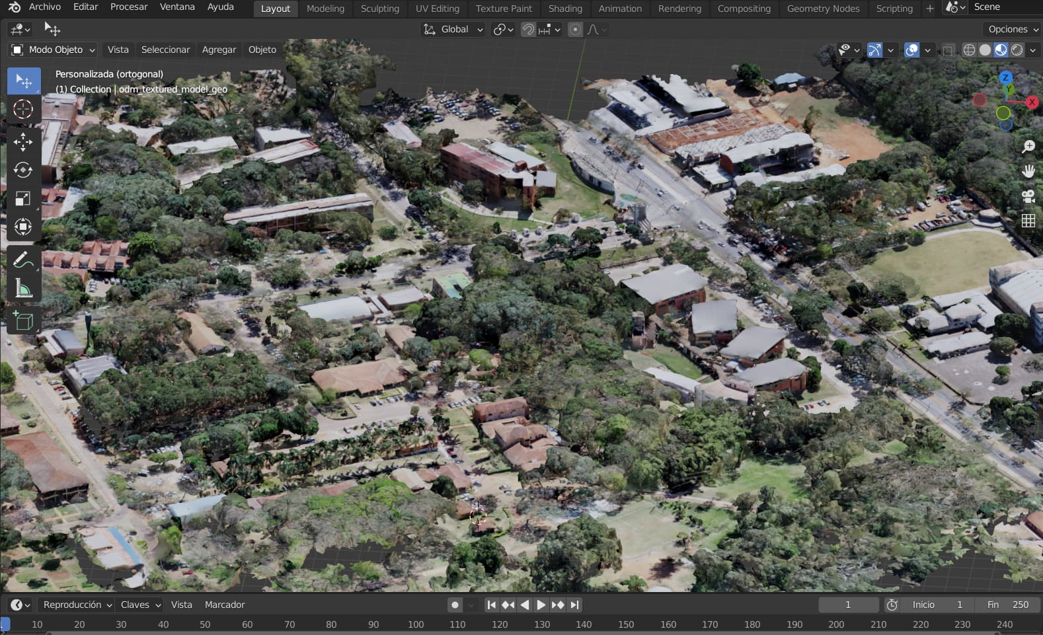Image resolution: width=1043 pixels, height=635 pixels.
Task: Expand the Modo Objeto mode dropdown
Action: (54, 50)
